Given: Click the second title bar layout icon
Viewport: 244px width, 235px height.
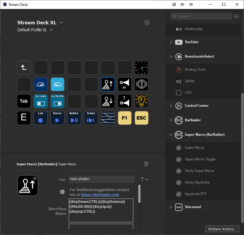Looking at the screenshot, I should 182,5.
